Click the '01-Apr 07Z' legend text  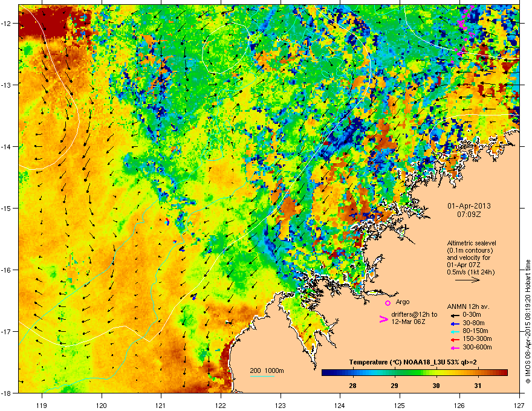point(464,265)
